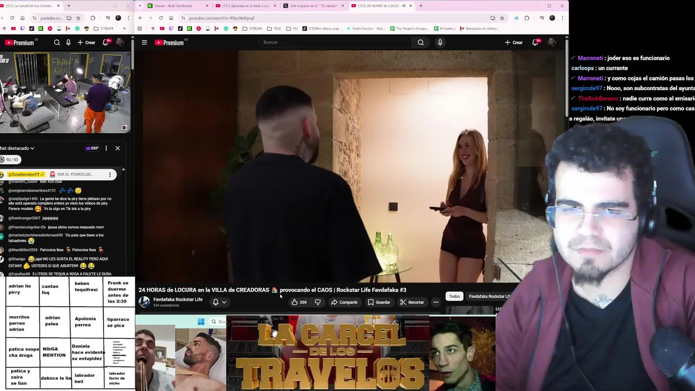Screen dimensions: 695x391
Task: Open Búsqueda de vehículo bookmark
Action: pyautogui.click(x=479, y=28)
